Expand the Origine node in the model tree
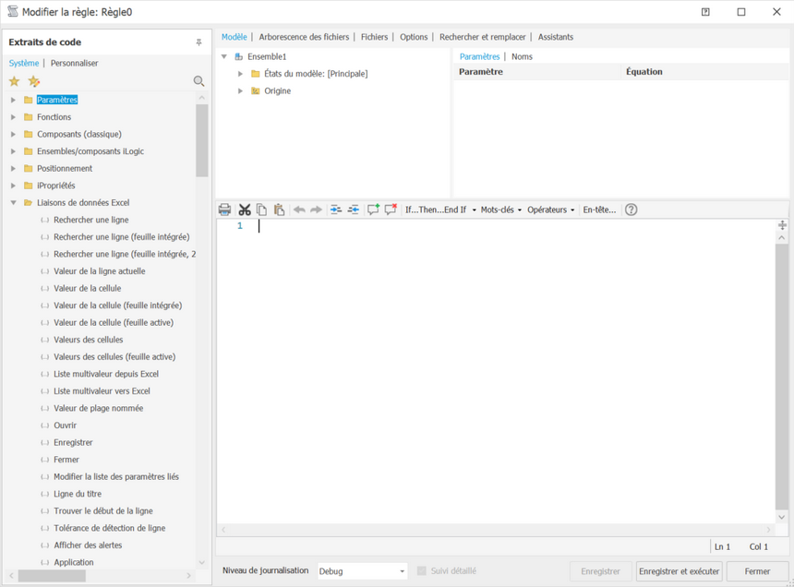 tap(240, 90)
